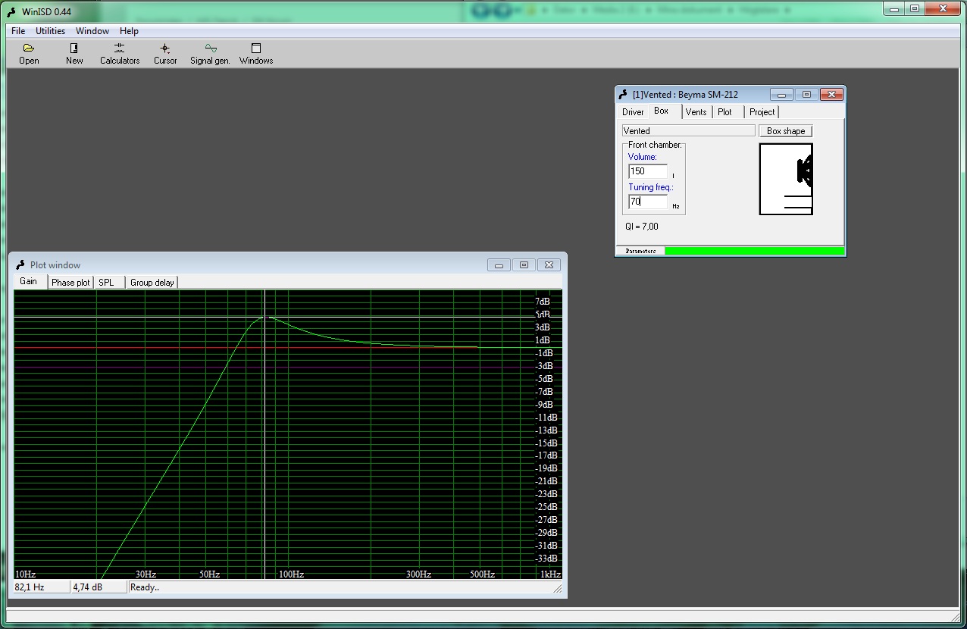
Task: Click the Box shape button
Action: [x=786, y=131]
